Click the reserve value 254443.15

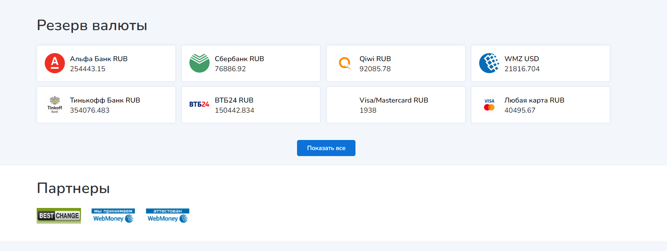[x=88, y=69]
